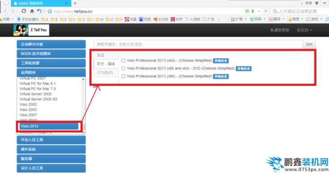Switch to the 中文 - 简体 tab

pyautogui.click(x=106, y=64)
